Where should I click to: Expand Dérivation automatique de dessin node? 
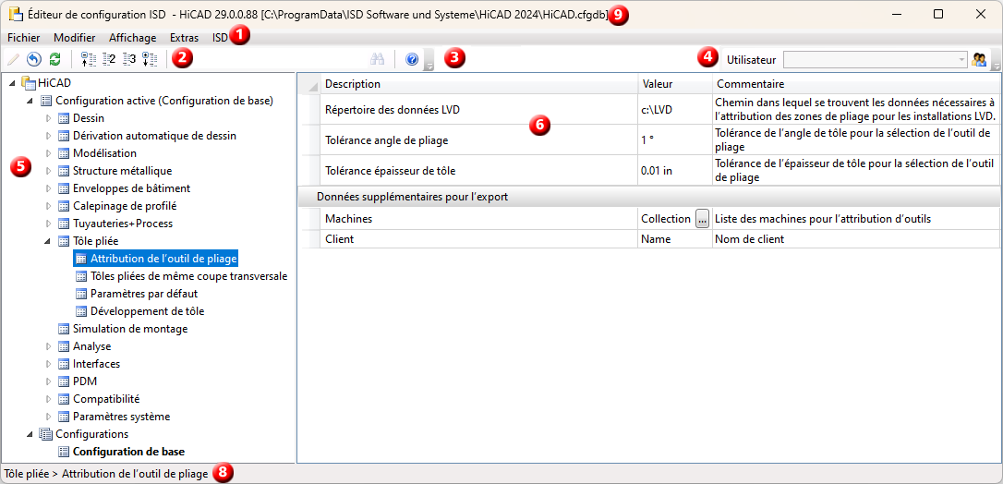tap(49, 136)
